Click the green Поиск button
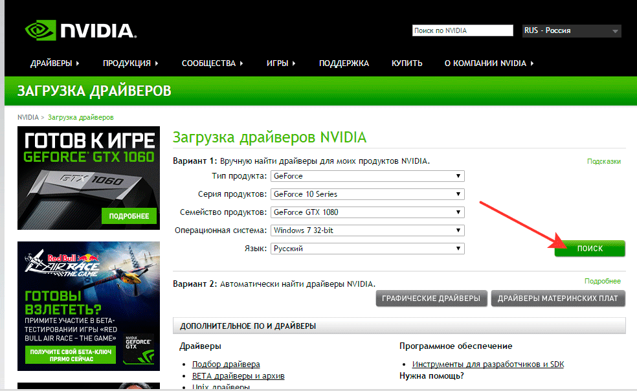This screenshot has height=391, width=637. [x=590, y=249]
